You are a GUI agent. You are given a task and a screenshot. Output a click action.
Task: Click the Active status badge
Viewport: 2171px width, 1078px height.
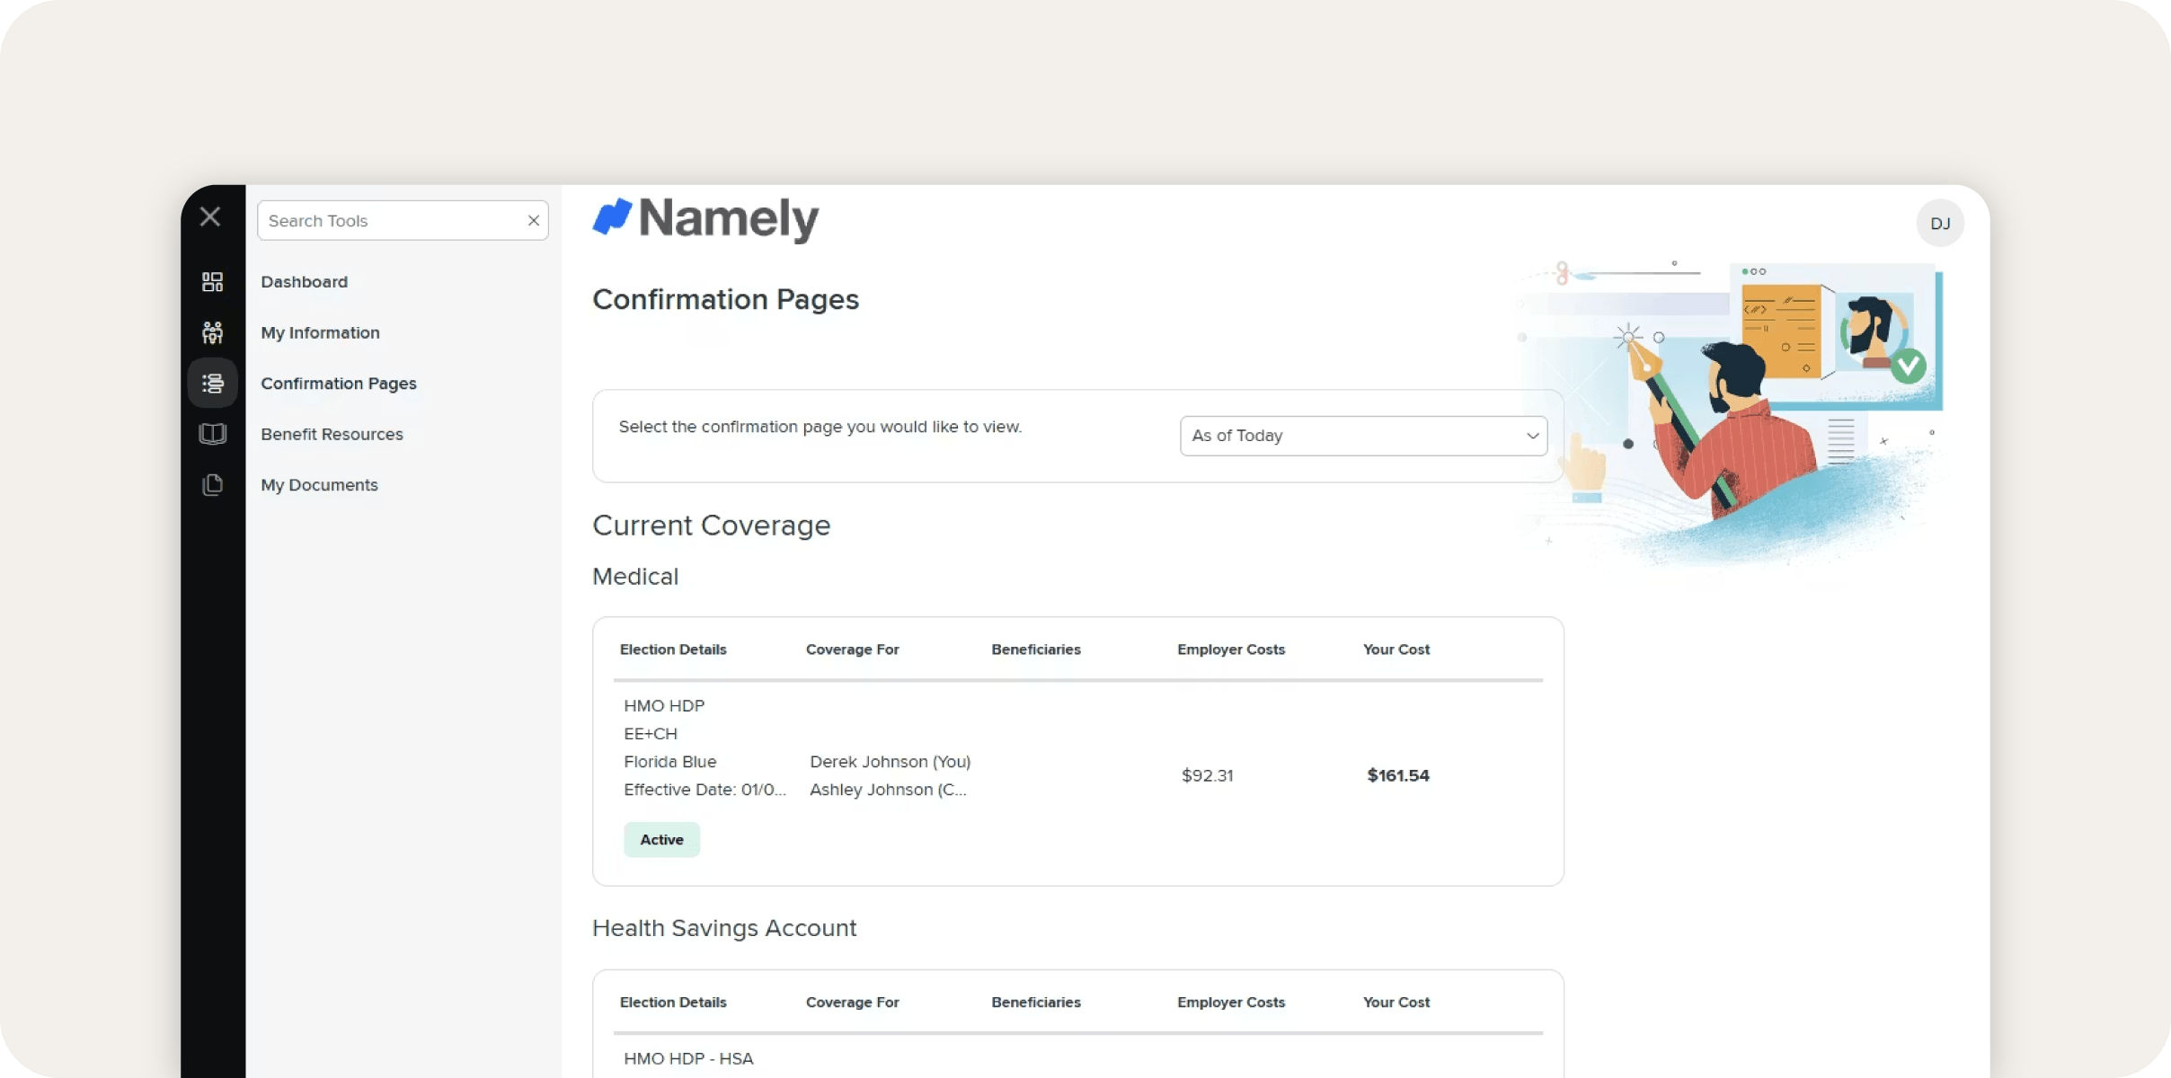click(x=661, y=840)
